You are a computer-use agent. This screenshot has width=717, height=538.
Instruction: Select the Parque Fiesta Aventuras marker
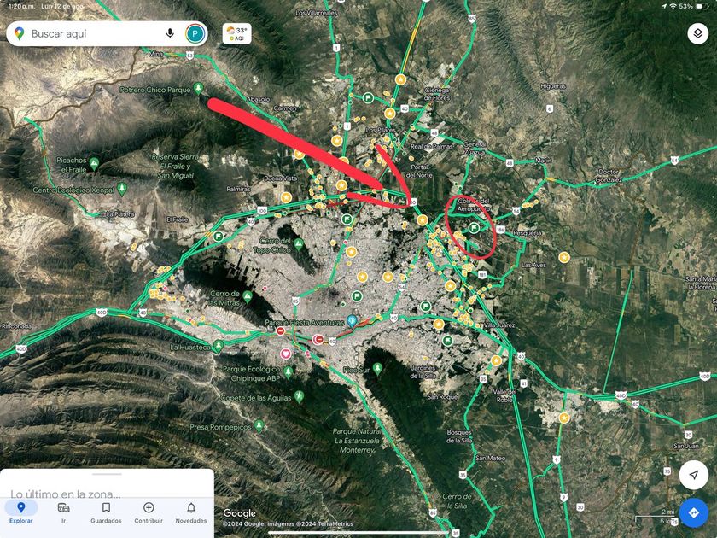click(351, 320)
